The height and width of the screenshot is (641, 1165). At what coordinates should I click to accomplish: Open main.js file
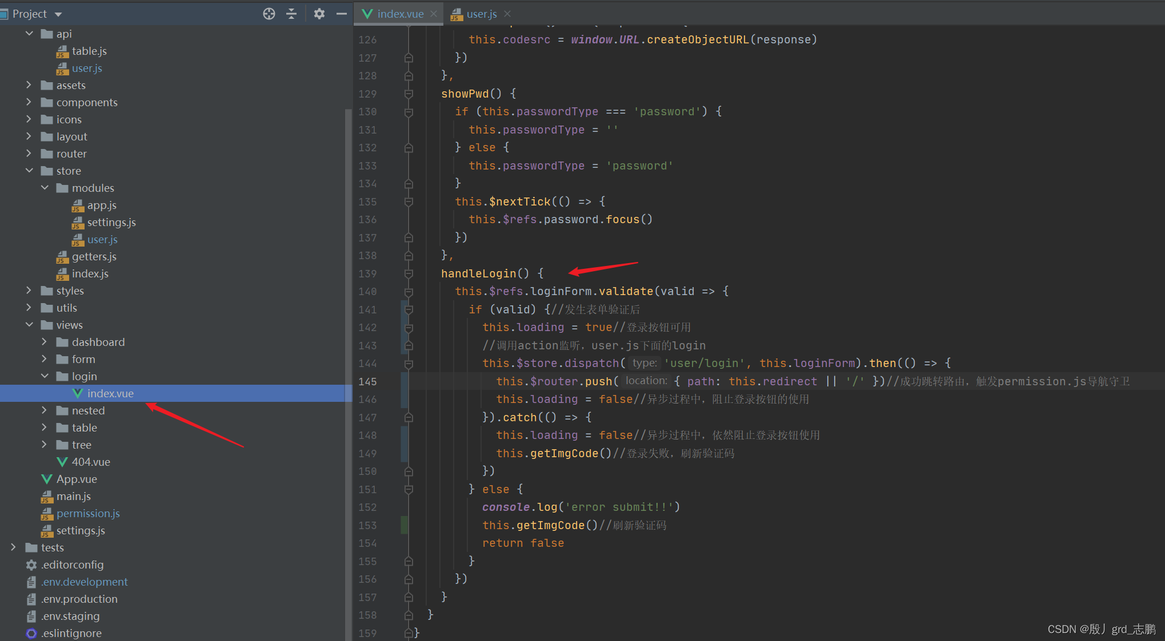coord(73,496)
